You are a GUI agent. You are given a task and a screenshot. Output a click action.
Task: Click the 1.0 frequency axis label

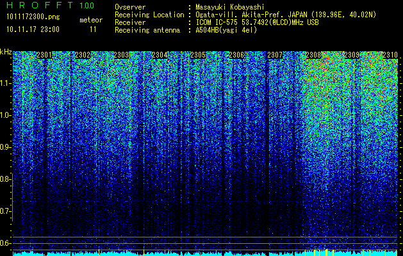tap(5, 115)
